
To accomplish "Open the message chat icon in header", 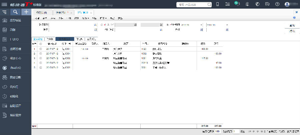I will click(x=267, y=4).
